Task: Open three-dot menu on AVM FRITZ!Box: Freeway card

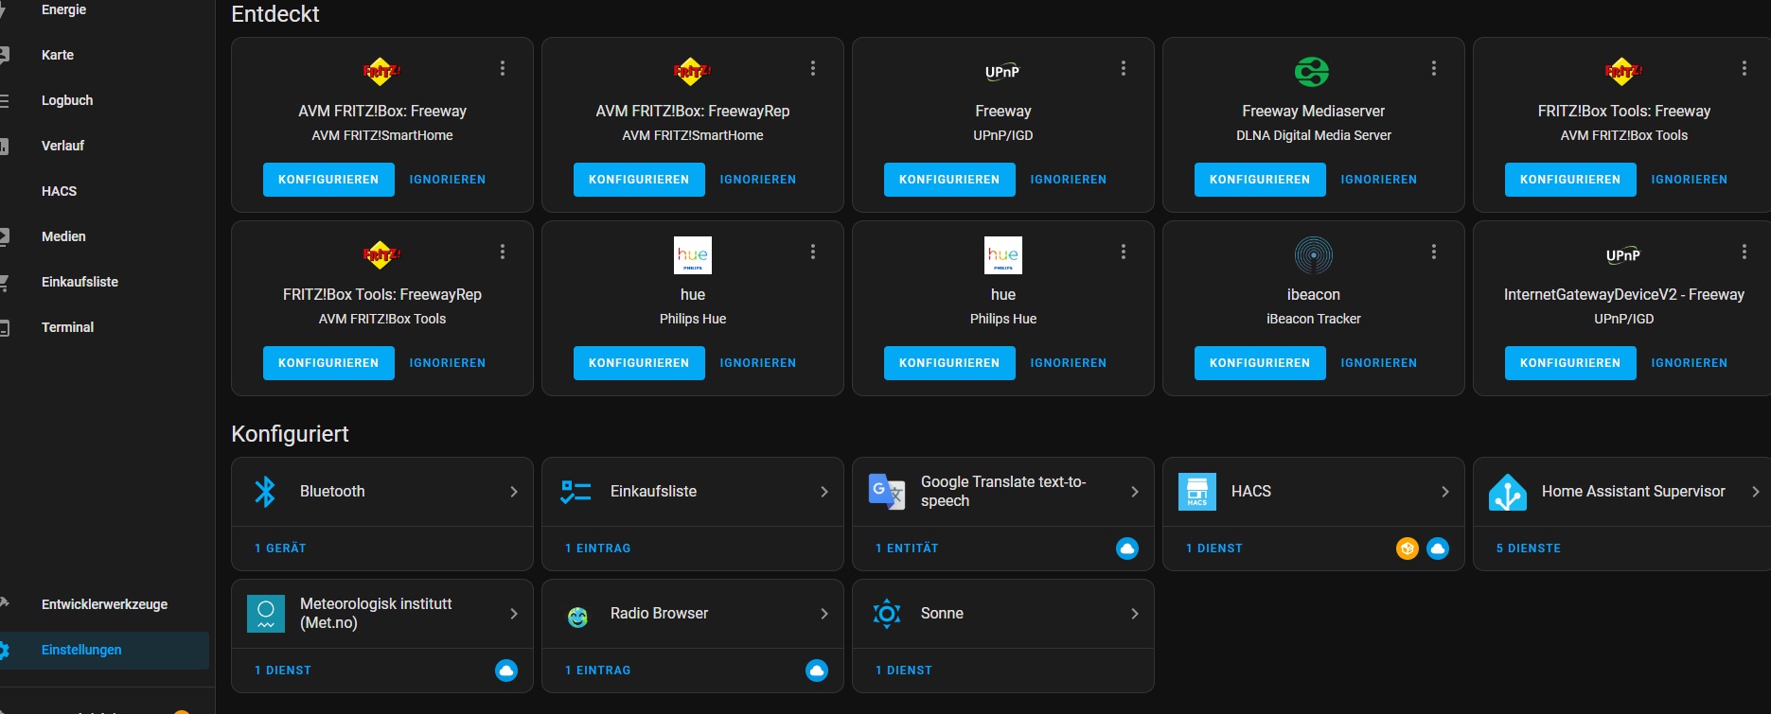Action: [x=503, y=68]
